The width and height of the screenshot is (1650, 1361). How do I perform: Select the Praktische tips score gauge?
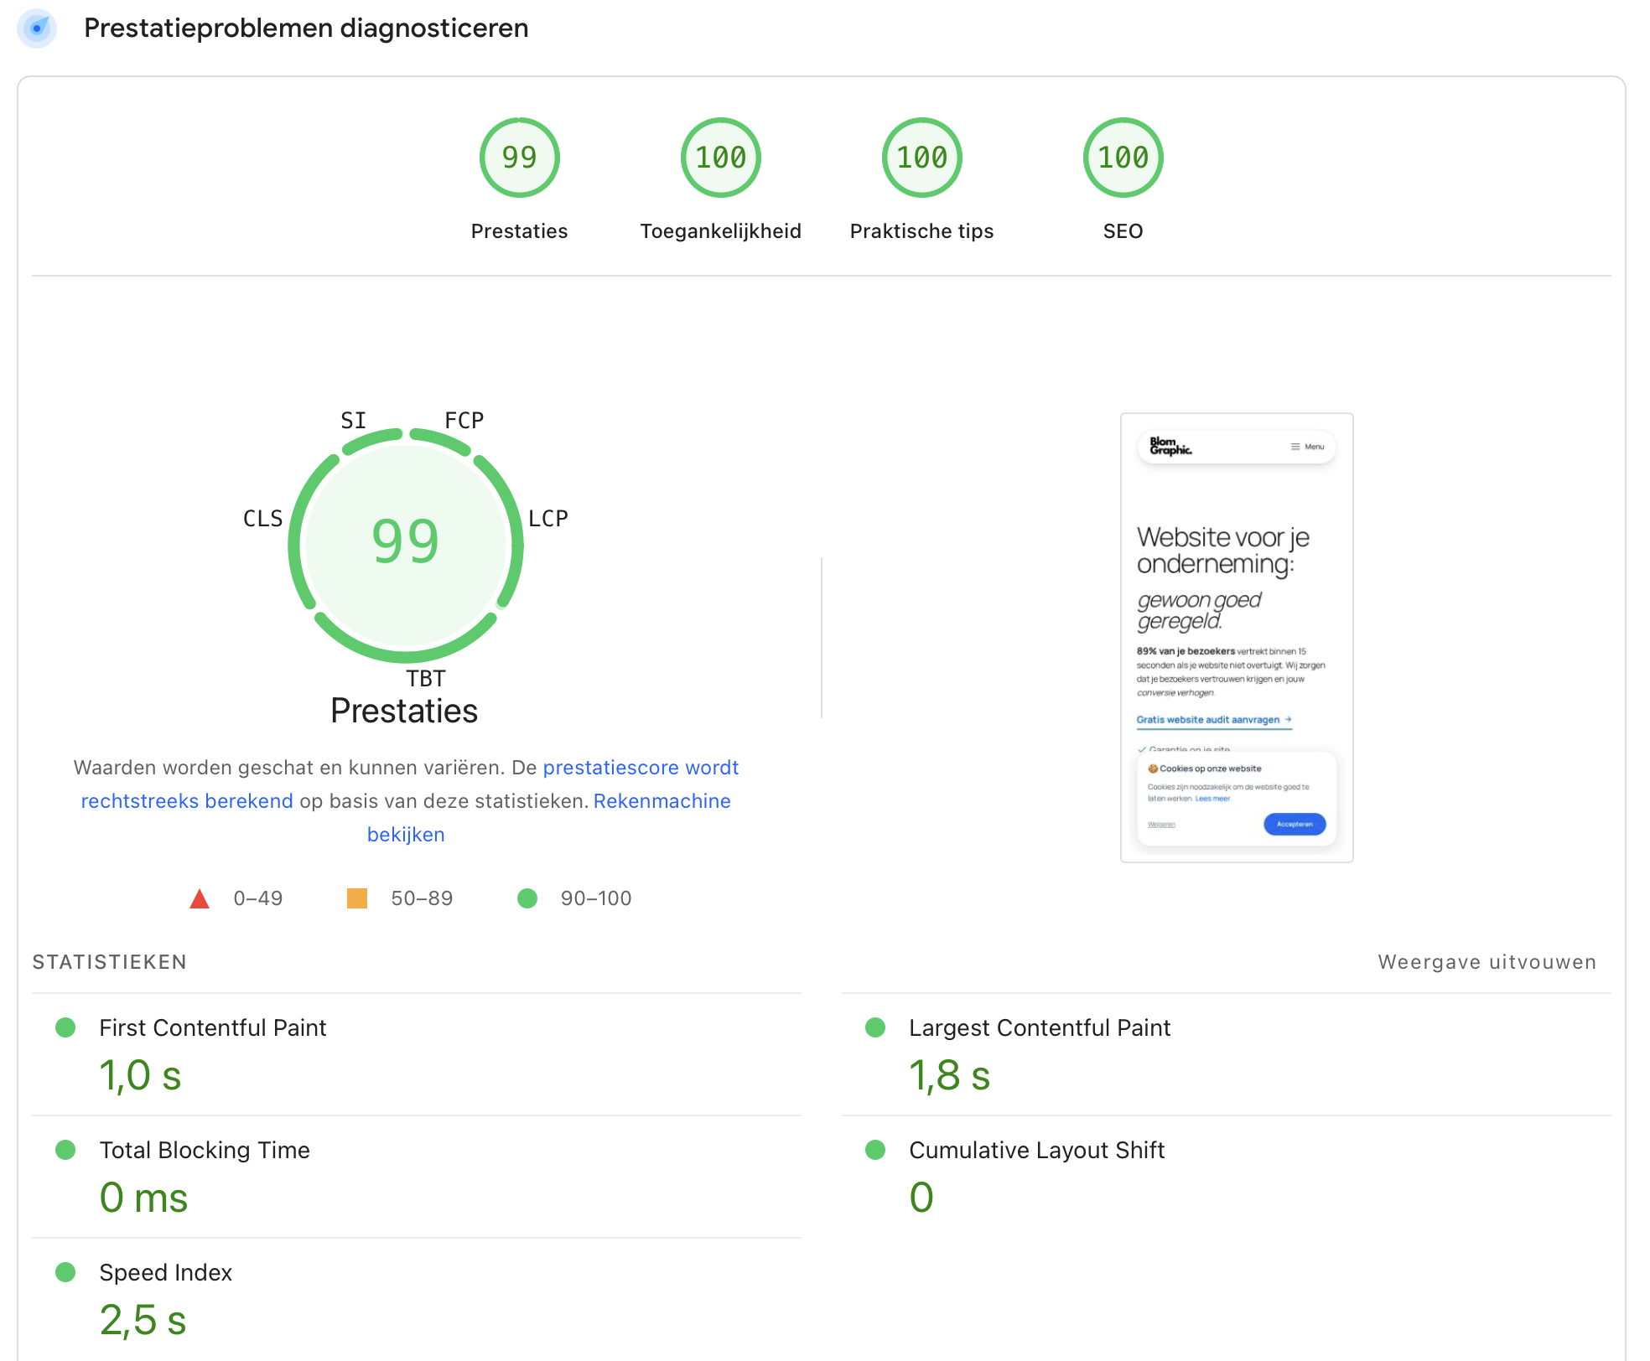[x=921, y=158]
